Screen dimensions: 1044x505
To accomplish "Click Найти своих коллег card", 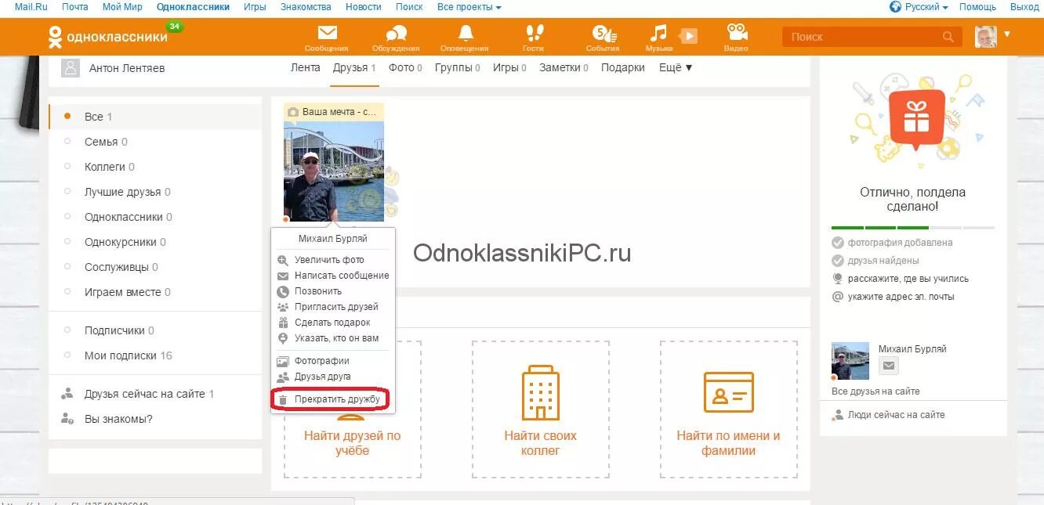I will click(541, 409).
